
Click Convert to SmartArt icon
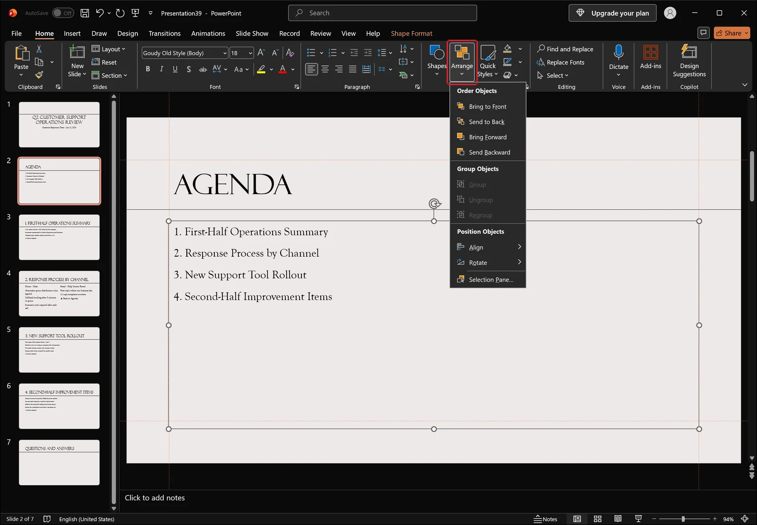coord(404,75)
